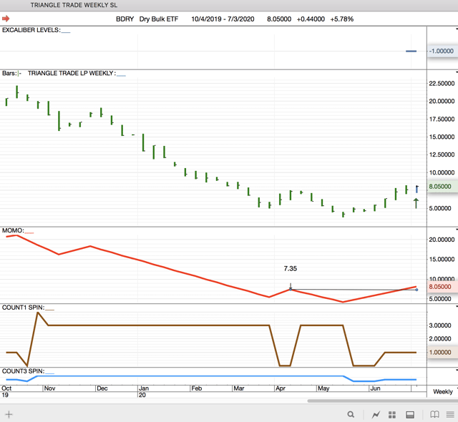Click the blue swatch after EXCALIBER LEVELS

click(66, 32)
